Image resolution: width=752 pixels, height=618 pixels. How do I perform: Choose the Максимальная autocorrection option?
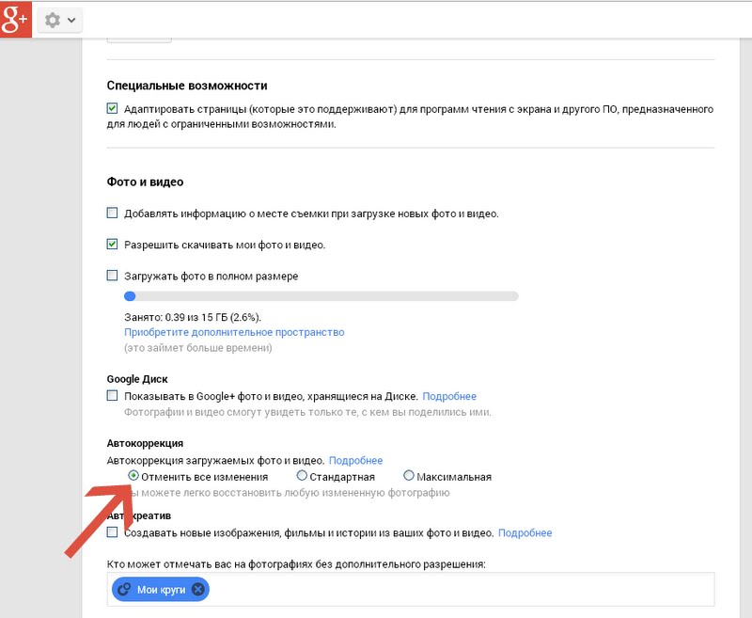click(x=409, y=476)
